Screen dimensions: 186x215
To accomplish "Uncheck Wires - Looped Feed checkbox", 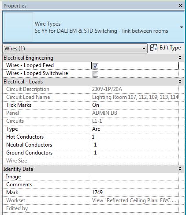I will (x=95, y=66).
